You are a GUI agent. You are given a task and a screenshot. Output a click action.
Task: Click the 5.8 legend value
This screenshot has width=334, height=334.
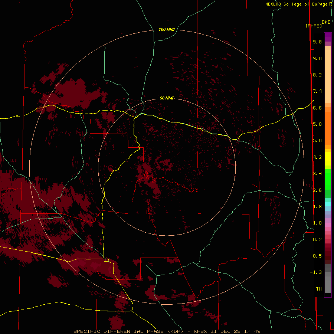click(x=317, y=124)
